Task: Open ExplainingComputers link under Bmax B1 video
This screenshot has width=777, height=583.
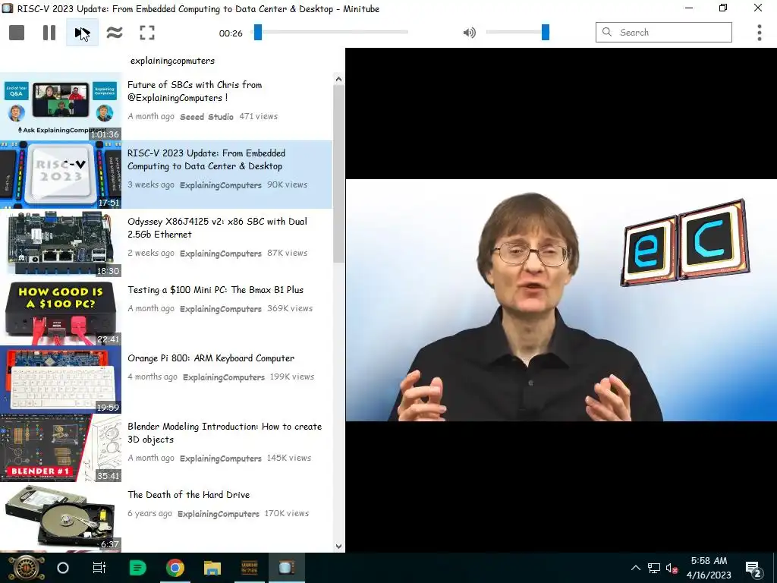Action: pyautogui.click(x=221, y=309)
